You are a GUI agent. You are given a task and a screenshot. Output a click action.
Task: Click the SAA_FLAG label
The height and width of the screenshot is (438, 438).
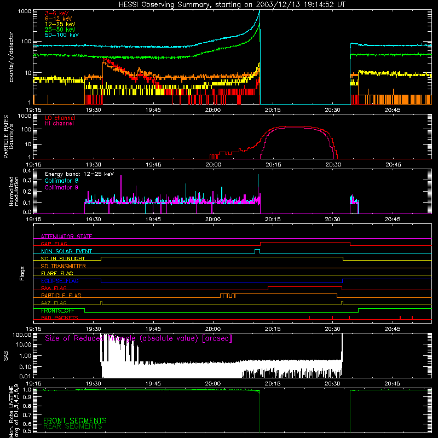pyautogui.click(x=54, y=288)
